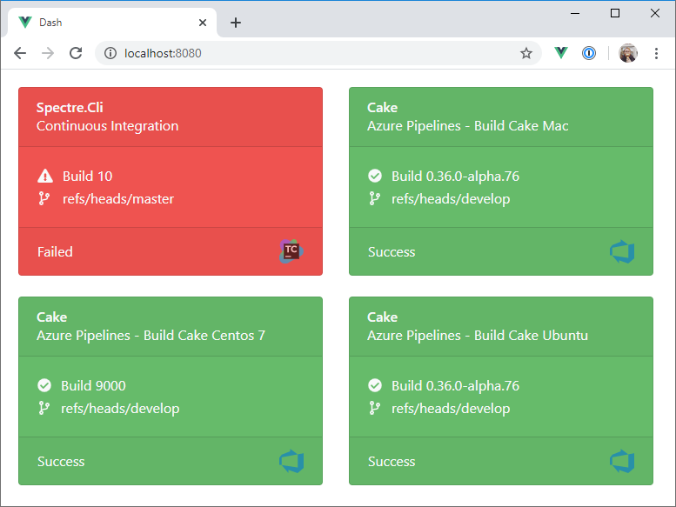View site information icon in address bar
This screenshot has height=507, width=676.
(x=110, y=53)
